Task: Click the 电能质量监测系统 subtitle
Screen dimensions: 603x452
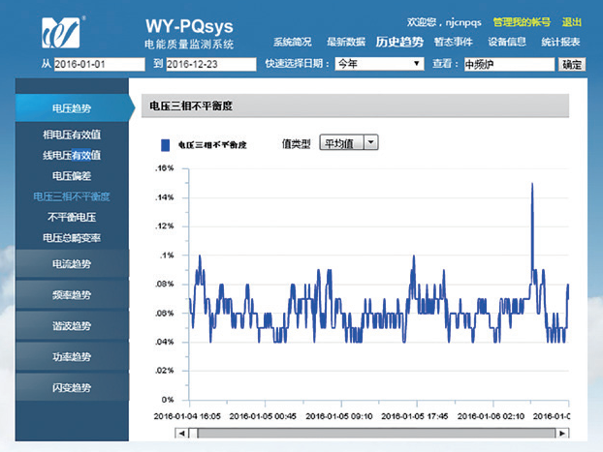Action: click(189, 45)
